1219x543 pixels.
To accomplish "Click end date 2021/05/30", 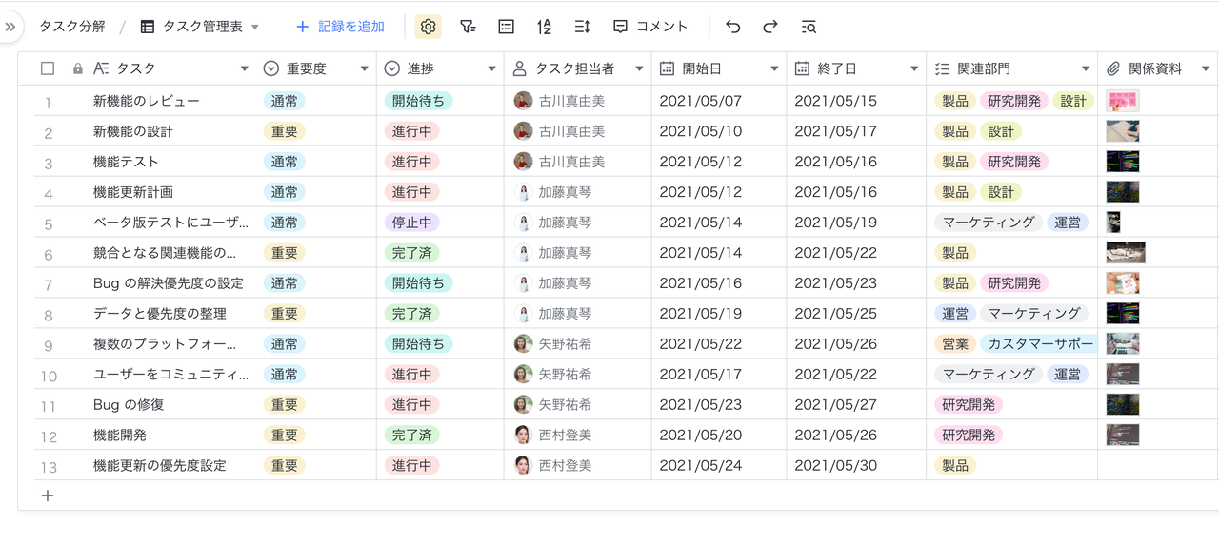I will coord(835,466).
